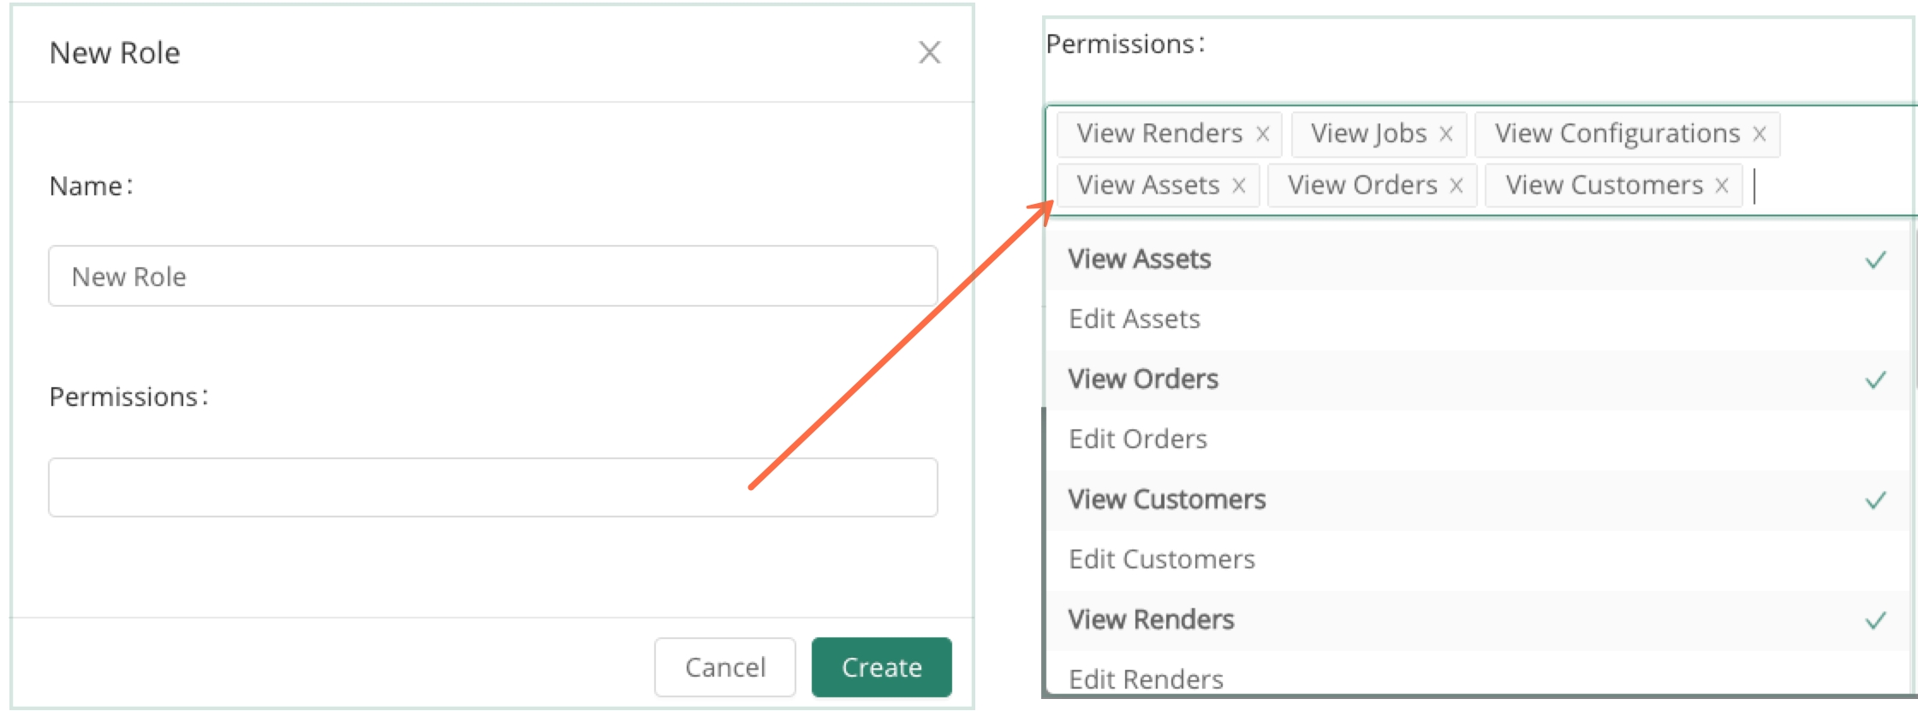Viewport: 1918px width, 711px height.
Task: Open the empty Permissions dropdown field
Action: click(492, 487)
